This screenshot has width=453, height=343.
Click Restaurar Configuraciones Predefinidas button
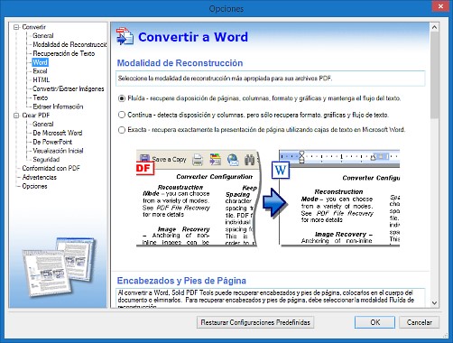255,322
